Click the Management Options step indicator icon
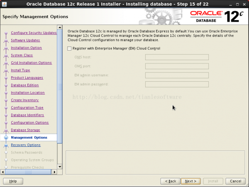 [x=6, y=138]
